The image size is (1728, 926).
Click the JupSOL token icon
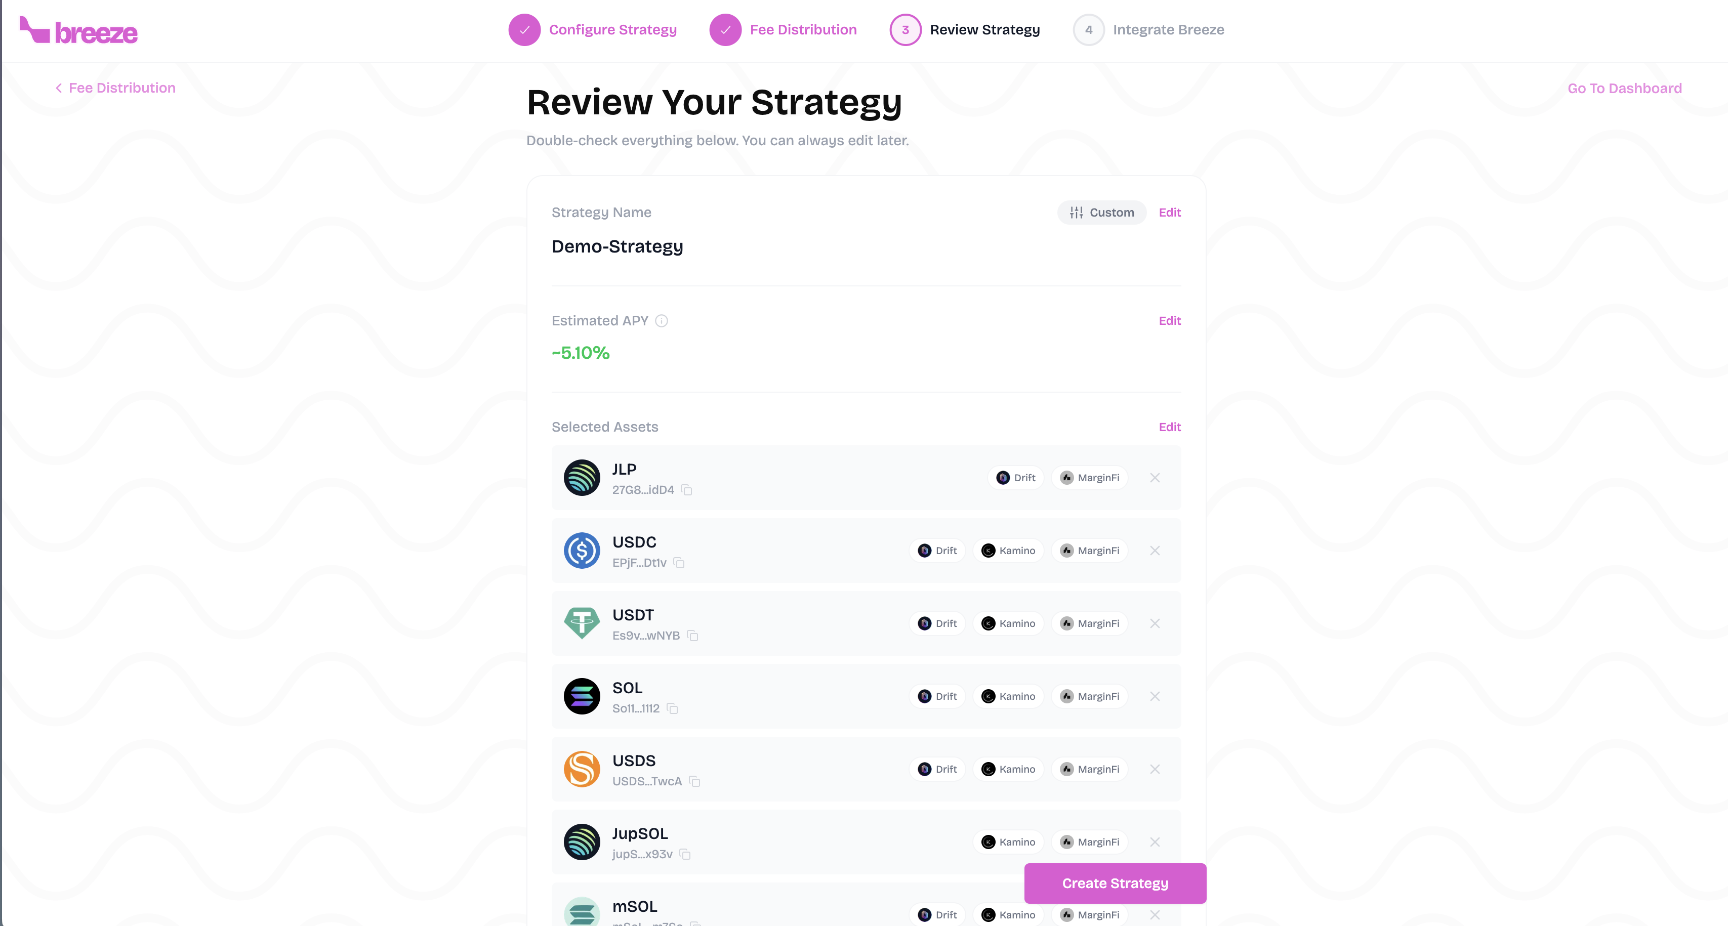[x=582, y=842]
